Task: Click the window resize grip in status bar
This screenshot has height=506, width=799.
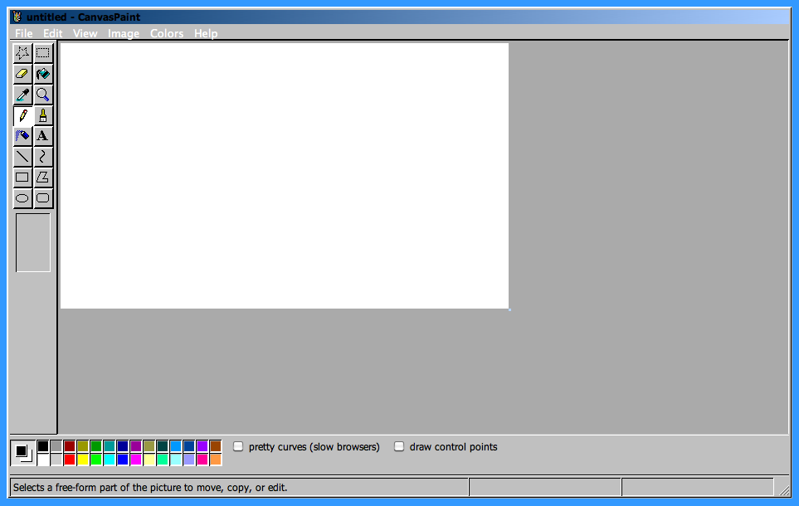Action: 784,489
